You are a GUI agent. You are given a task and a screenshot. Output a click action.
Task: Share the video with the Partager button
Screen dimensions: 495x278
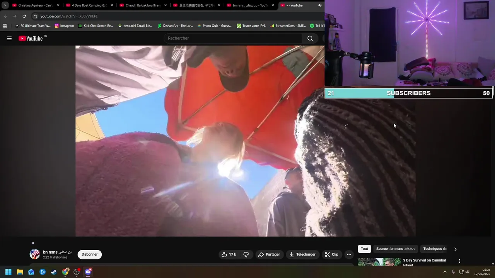point(269,254)
